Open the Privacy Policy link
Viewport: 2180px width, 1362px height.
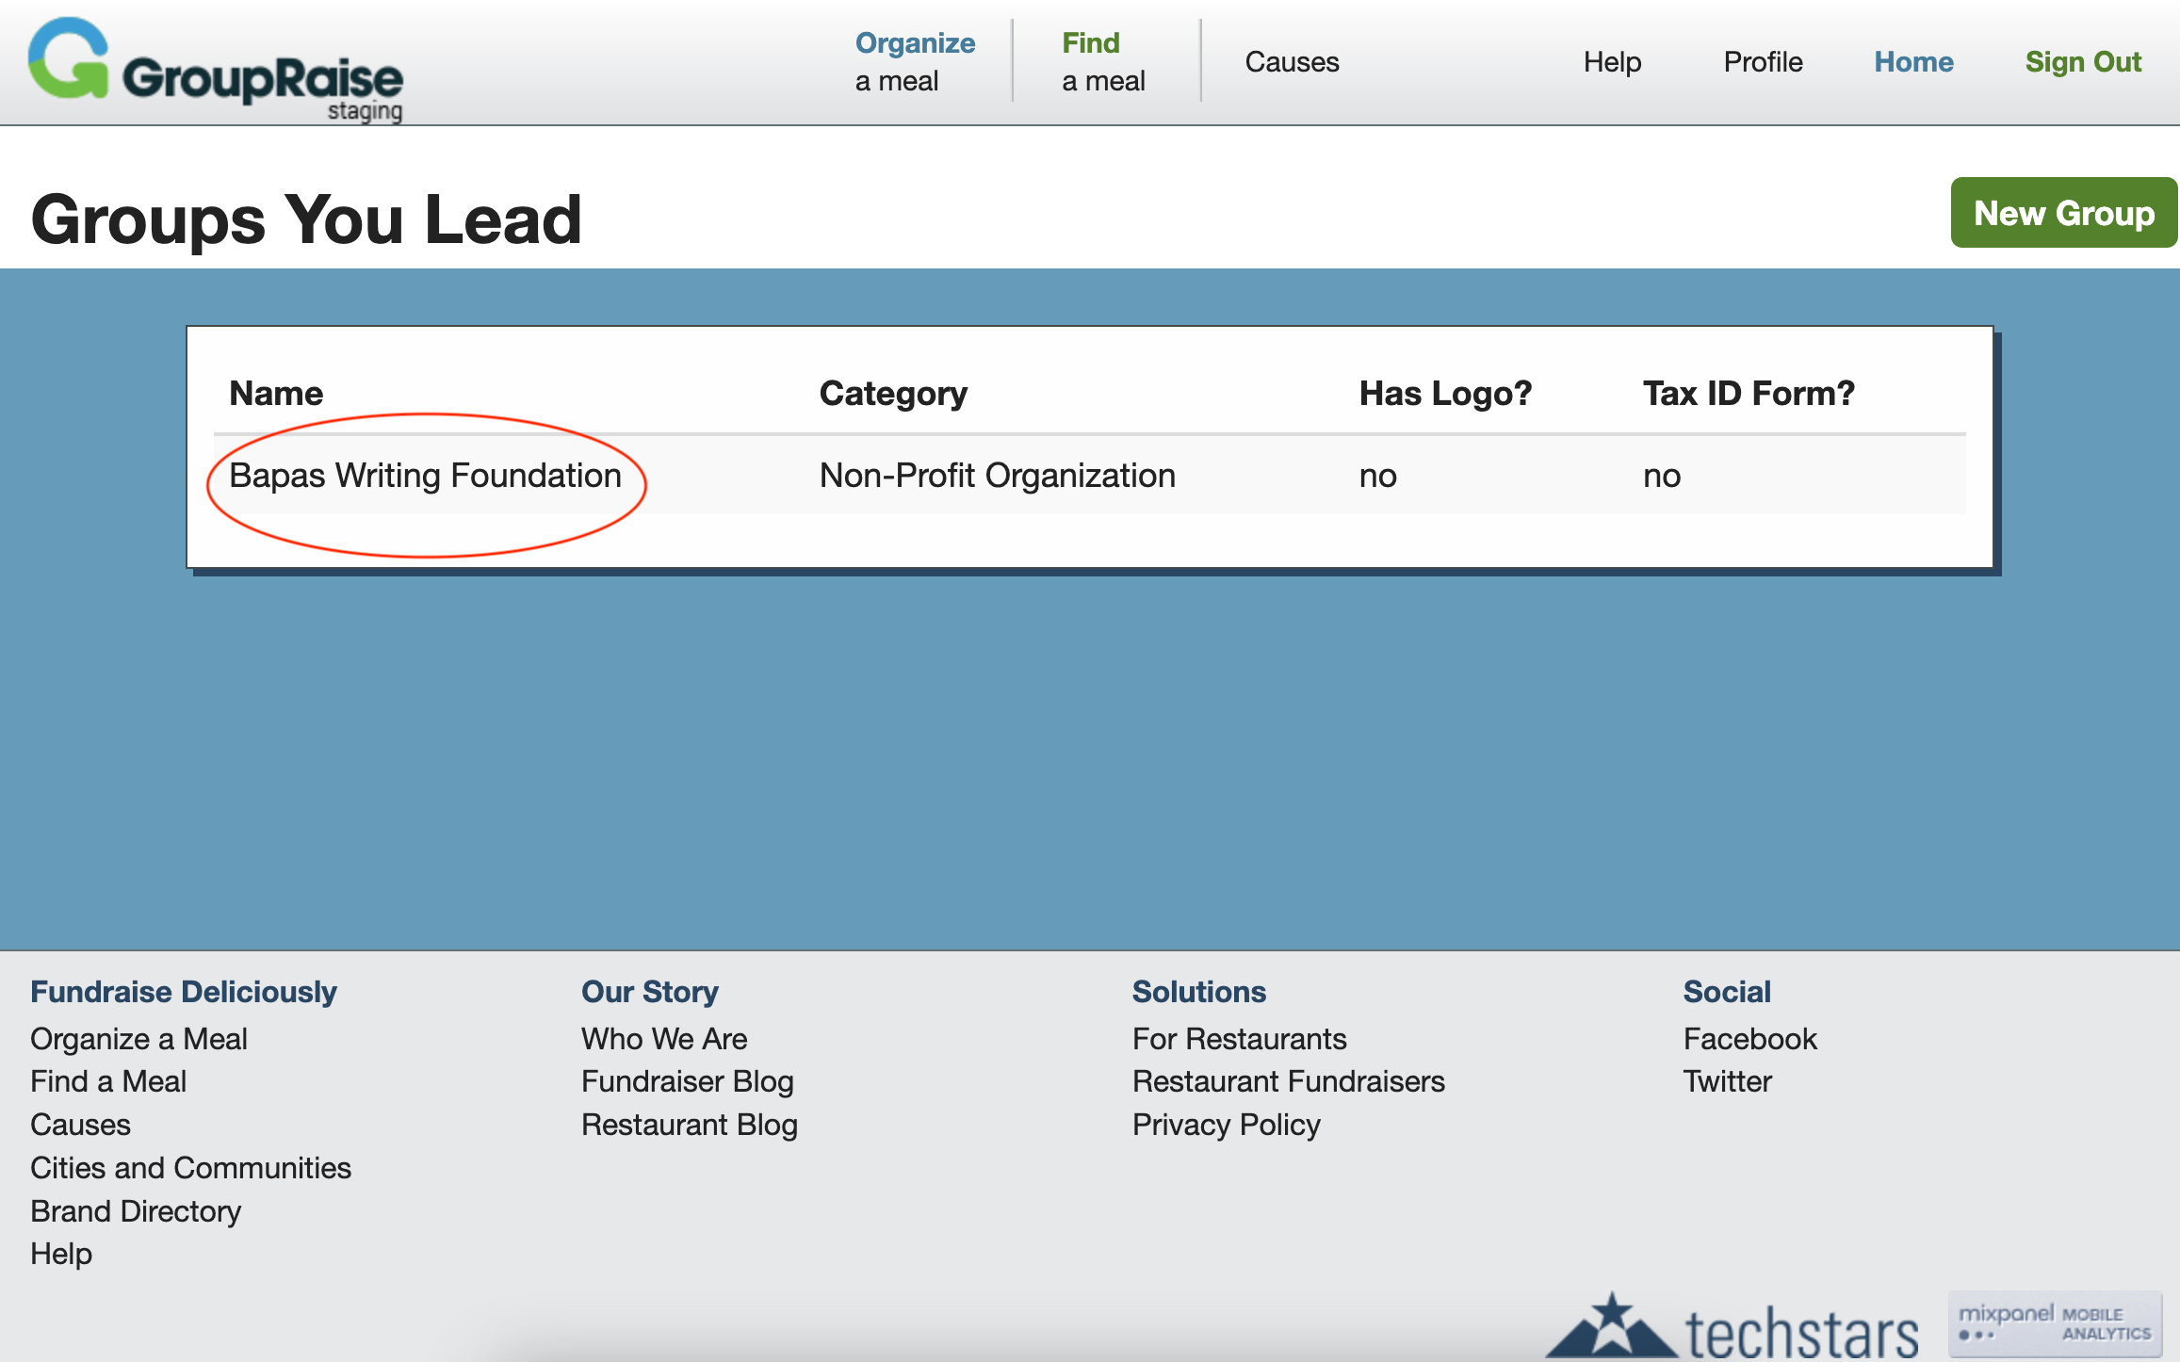[1226, 1125]
